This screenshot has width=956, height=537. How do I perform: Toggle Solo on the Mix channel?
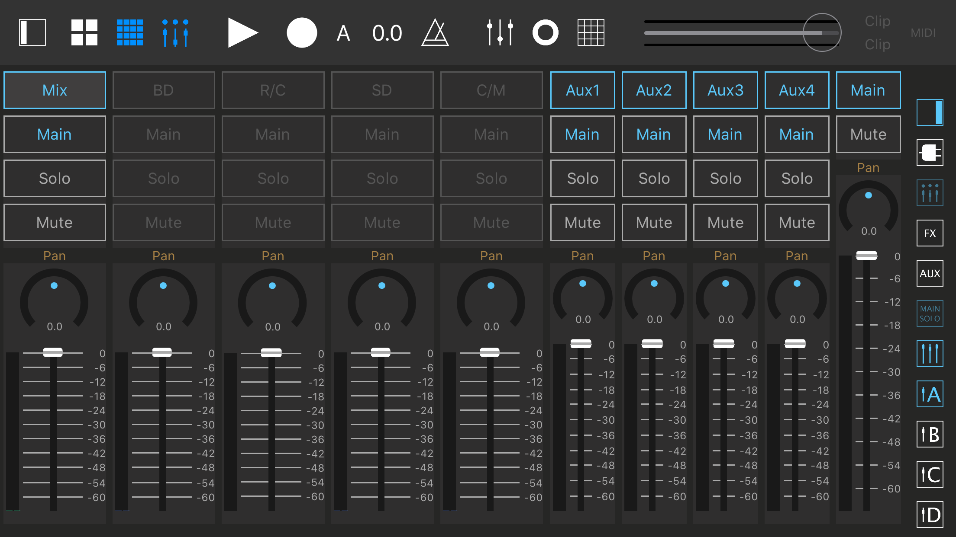55,179
